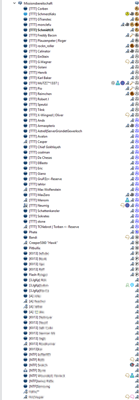This screenshot has height=400, width=139.
Task: Select user [TTT] Karl Baker
Action: click(x=40, y=78)
